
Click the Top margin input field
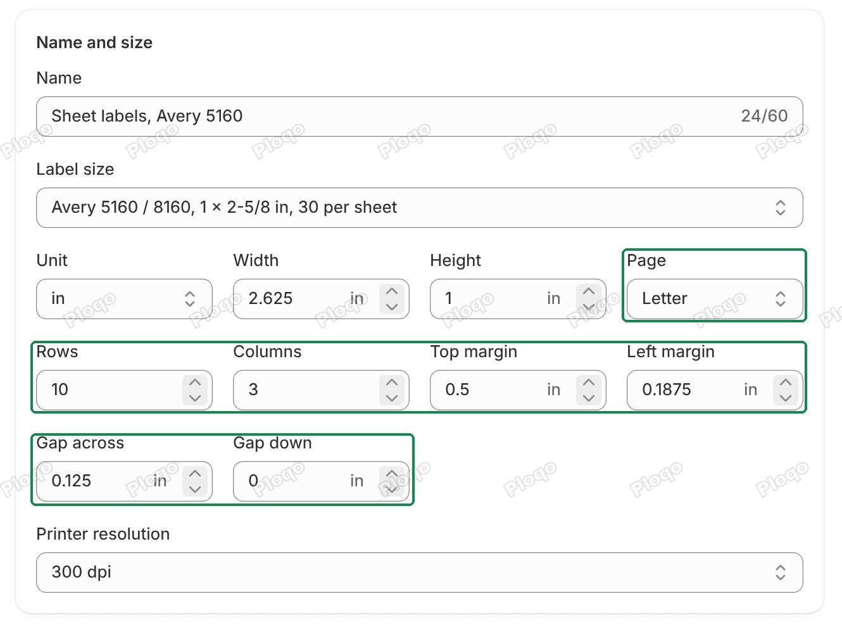point(518,390)
